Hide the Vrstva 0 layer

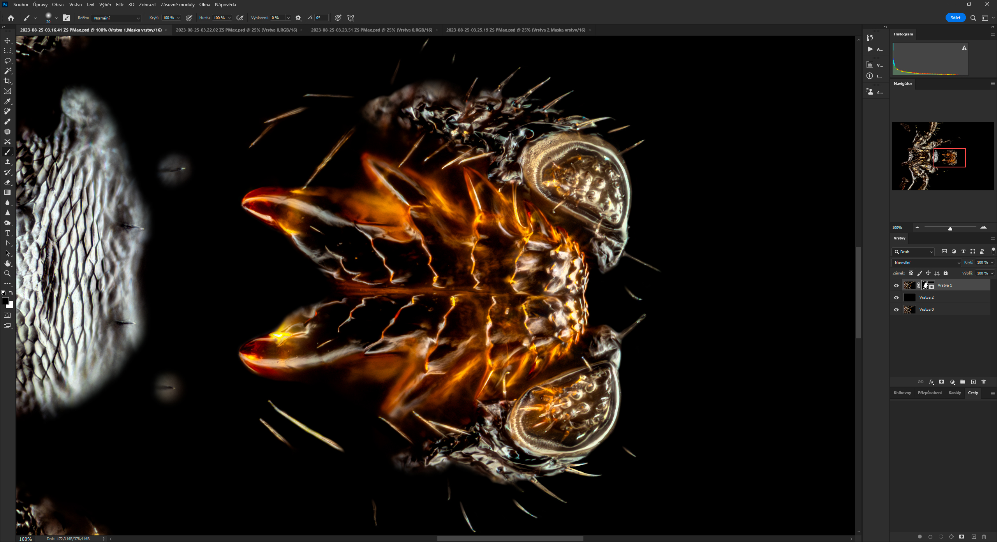(x=896, y=310)
